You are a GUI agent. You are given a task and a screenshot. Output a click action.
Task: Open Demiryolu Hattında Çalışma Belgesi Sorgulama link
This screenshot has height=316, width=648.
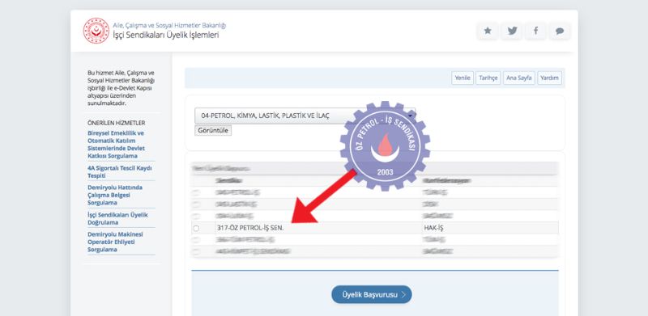click(115, 195)
